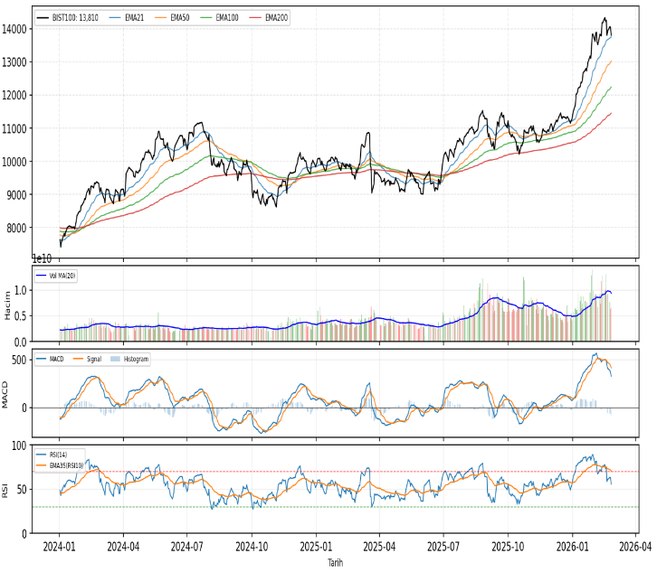The width and height of the screenshot is (657, 572).
Task: Click the 2026-04 date tick label
Action: coord(635,547)
